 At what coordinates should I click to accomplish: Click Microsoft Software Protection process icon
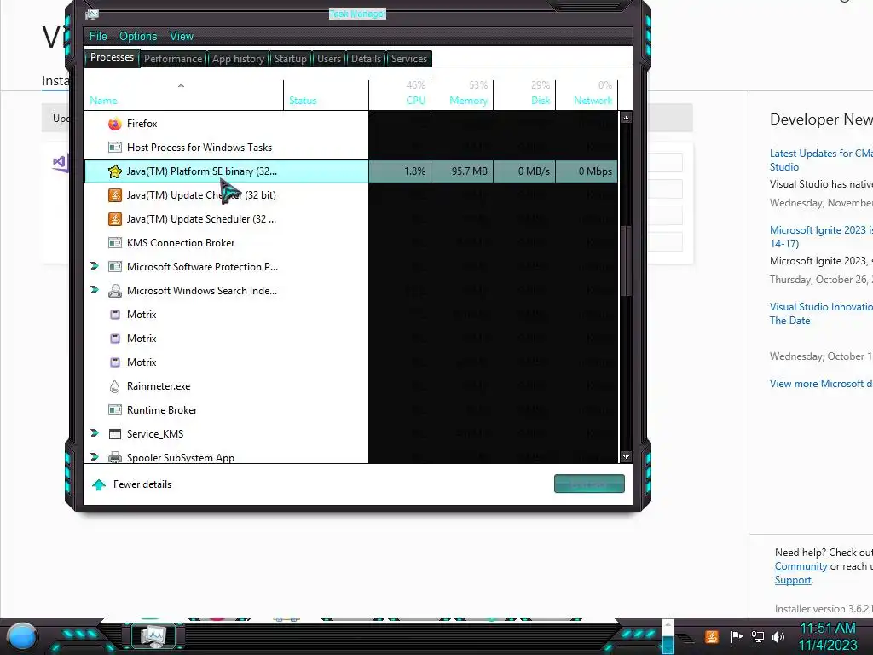tap(115, 267)
